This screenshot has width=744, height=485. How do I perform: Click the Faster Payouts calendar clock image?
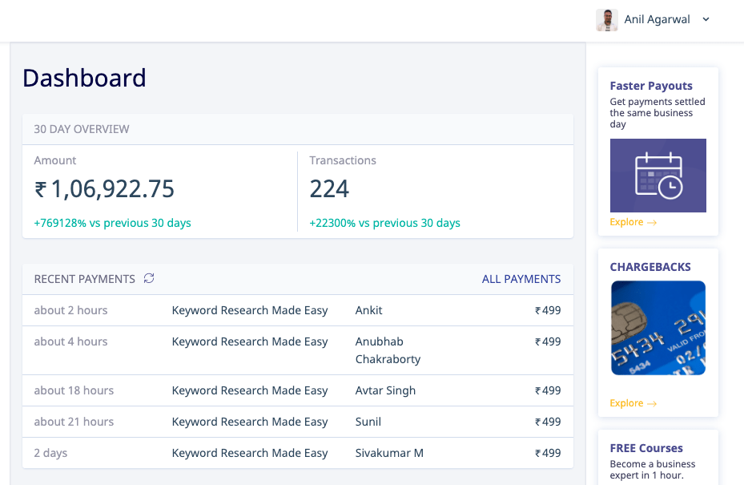[658, 176]
